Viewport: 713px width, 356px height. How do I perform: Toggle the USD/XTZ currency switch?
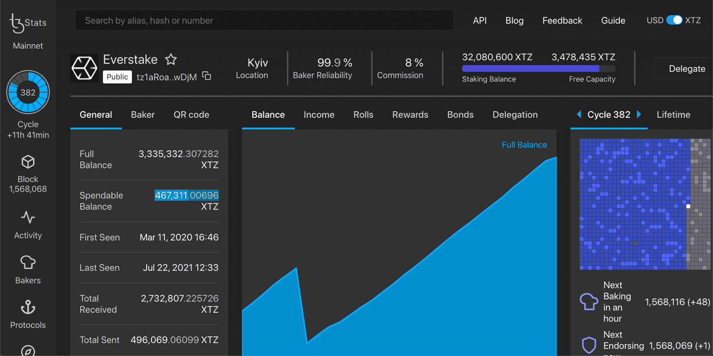click(x=674, y=21)
